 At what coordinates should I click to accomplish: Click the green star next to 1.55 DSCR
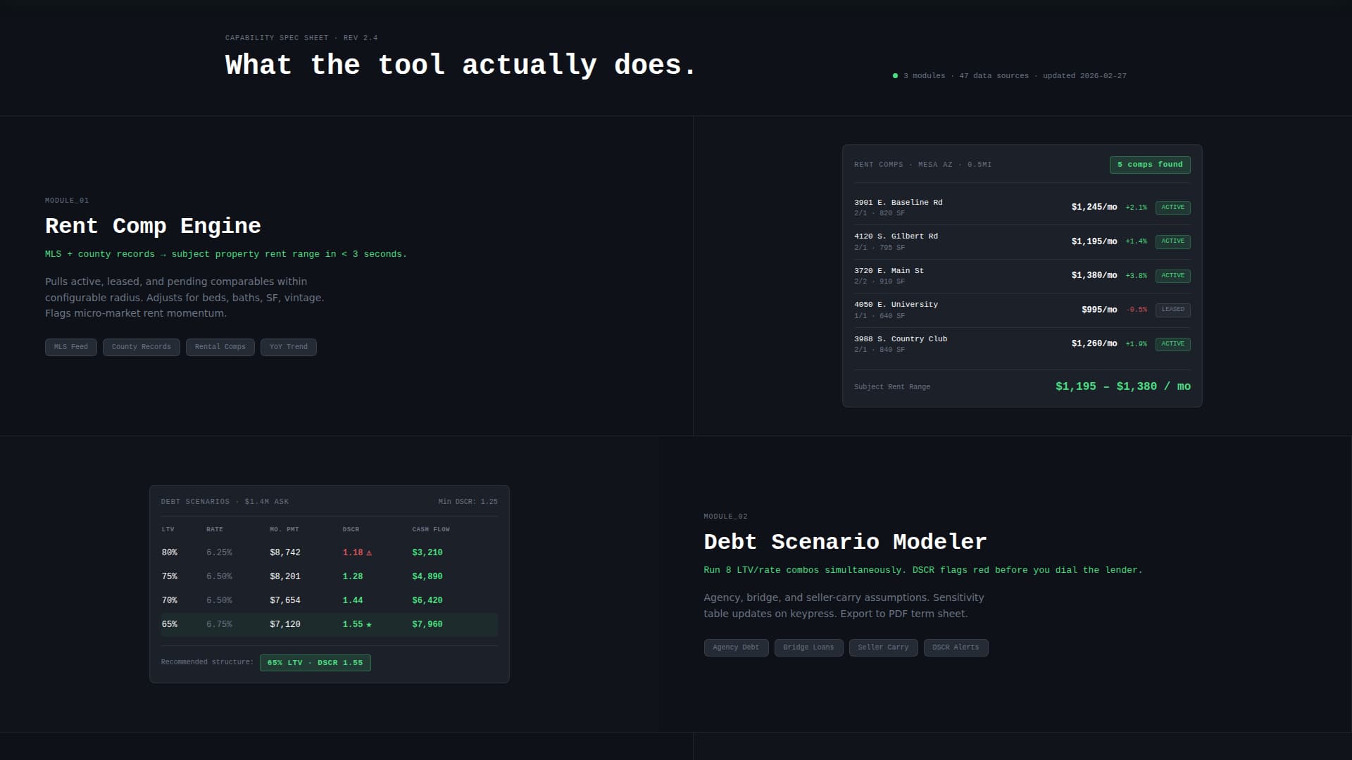click(x=369, y=625)
